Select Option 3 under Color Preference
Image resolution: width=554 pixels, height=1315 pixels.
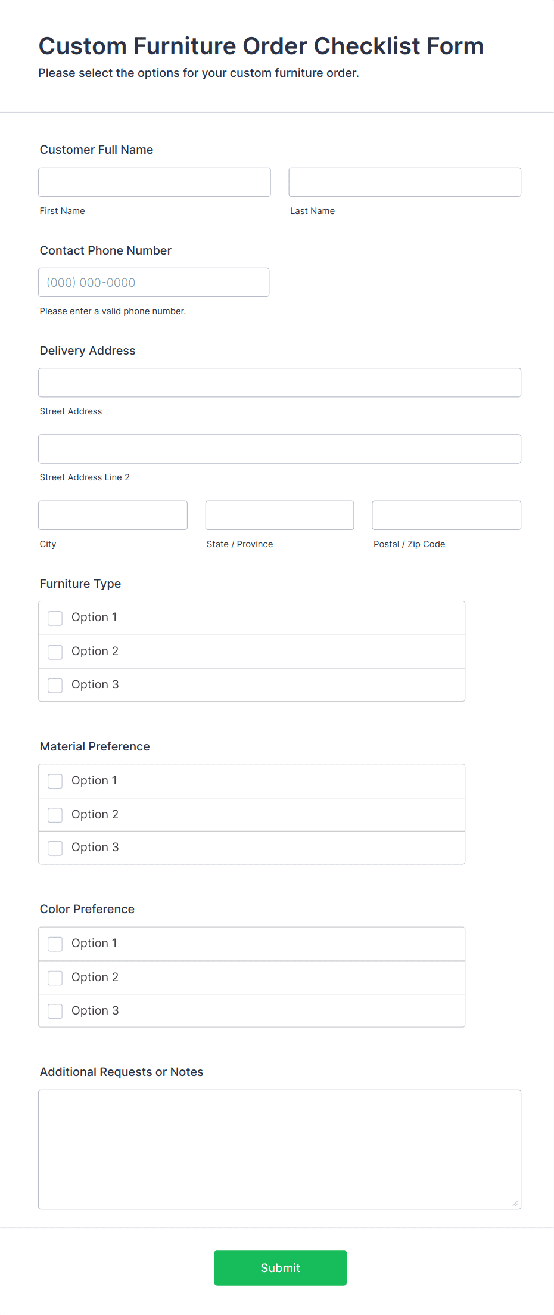tap(55, 1011)
